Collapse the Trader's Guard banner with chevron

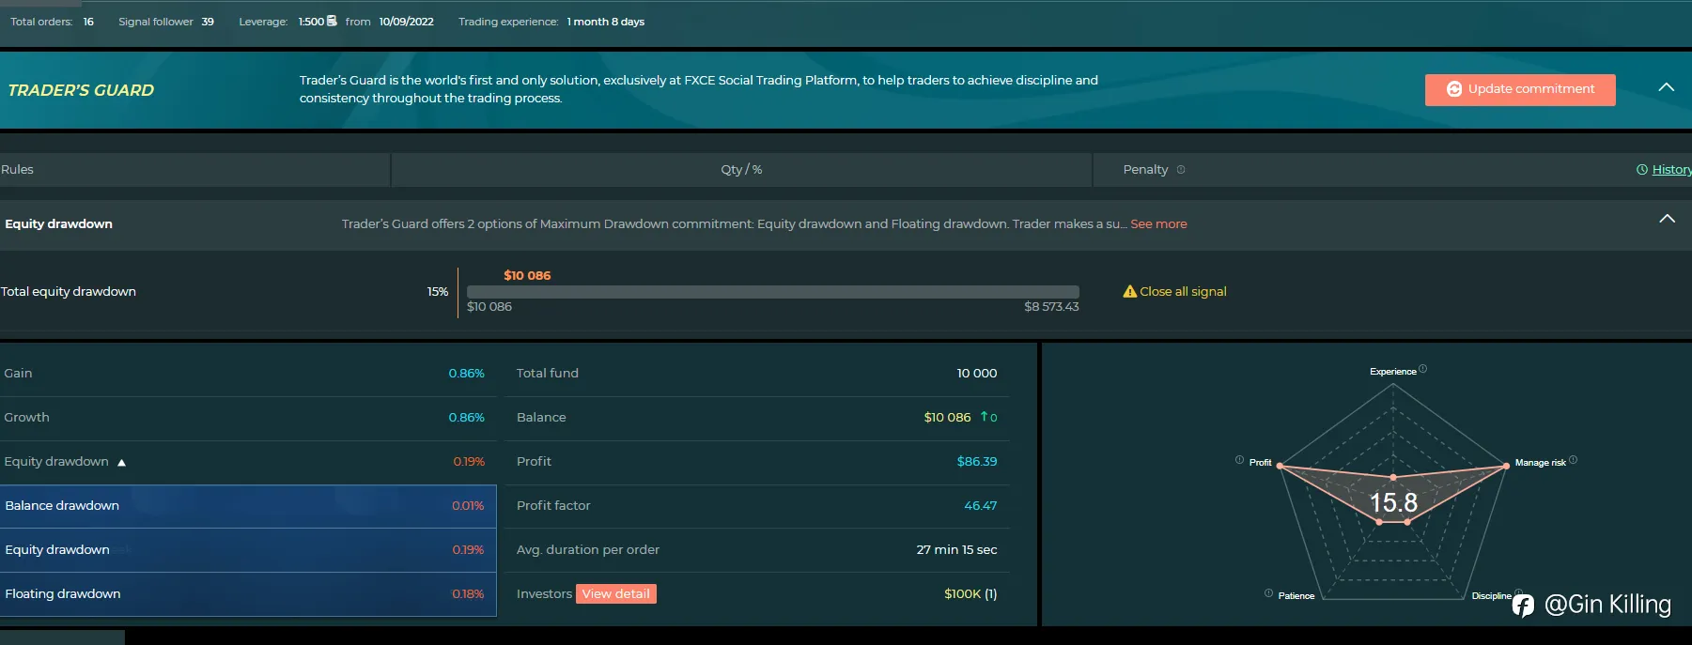coord(1666,87)
